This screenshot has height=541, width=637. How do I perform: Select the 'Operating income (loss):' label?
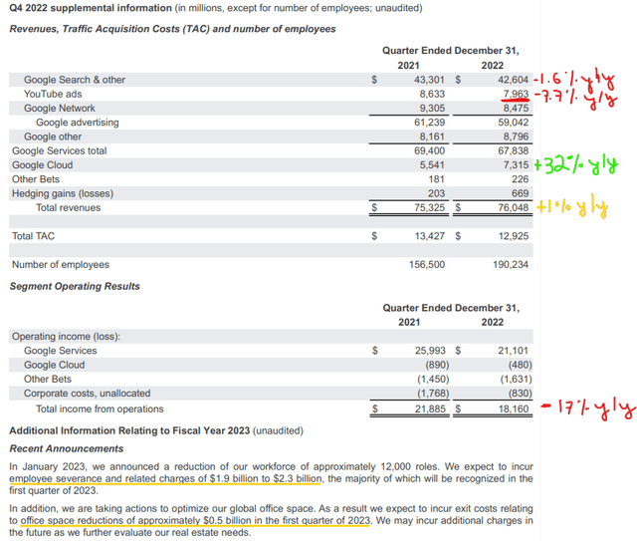coord(67,337)
